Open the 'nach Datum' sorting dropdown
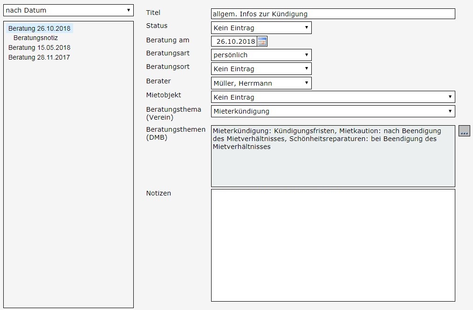This screenshot has width=473, height=310. click(69, 10)
